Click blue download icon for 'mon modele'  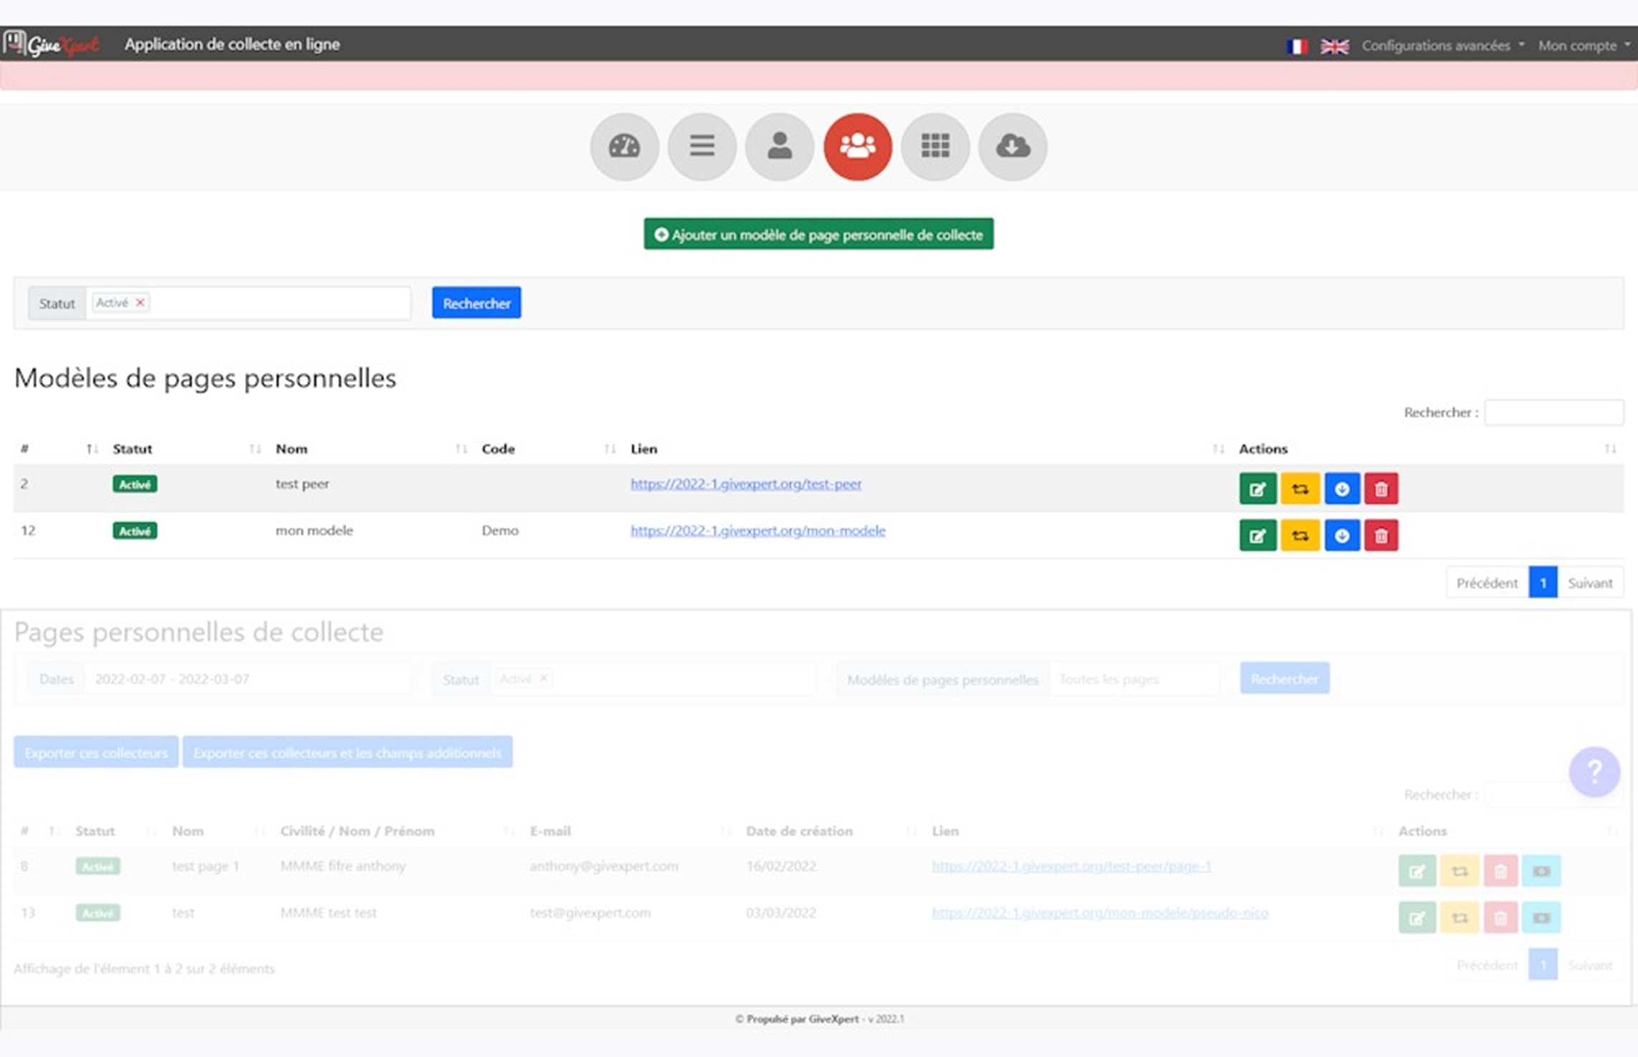1341,536
